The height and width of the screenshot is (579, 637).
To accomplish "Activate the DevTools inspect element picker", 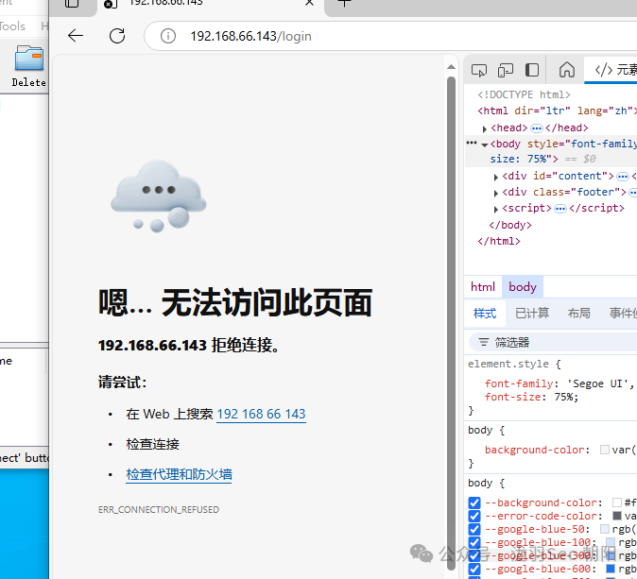I will point(479,70).
